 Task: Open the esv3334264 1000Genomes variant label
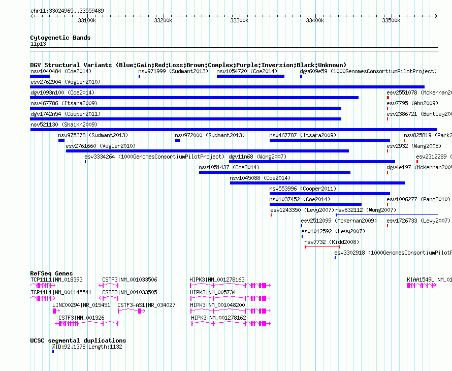pos(154,157)
